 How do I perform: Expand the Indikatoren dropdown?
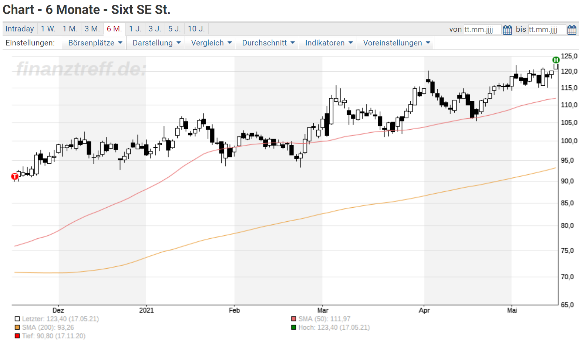pos(328,43)
